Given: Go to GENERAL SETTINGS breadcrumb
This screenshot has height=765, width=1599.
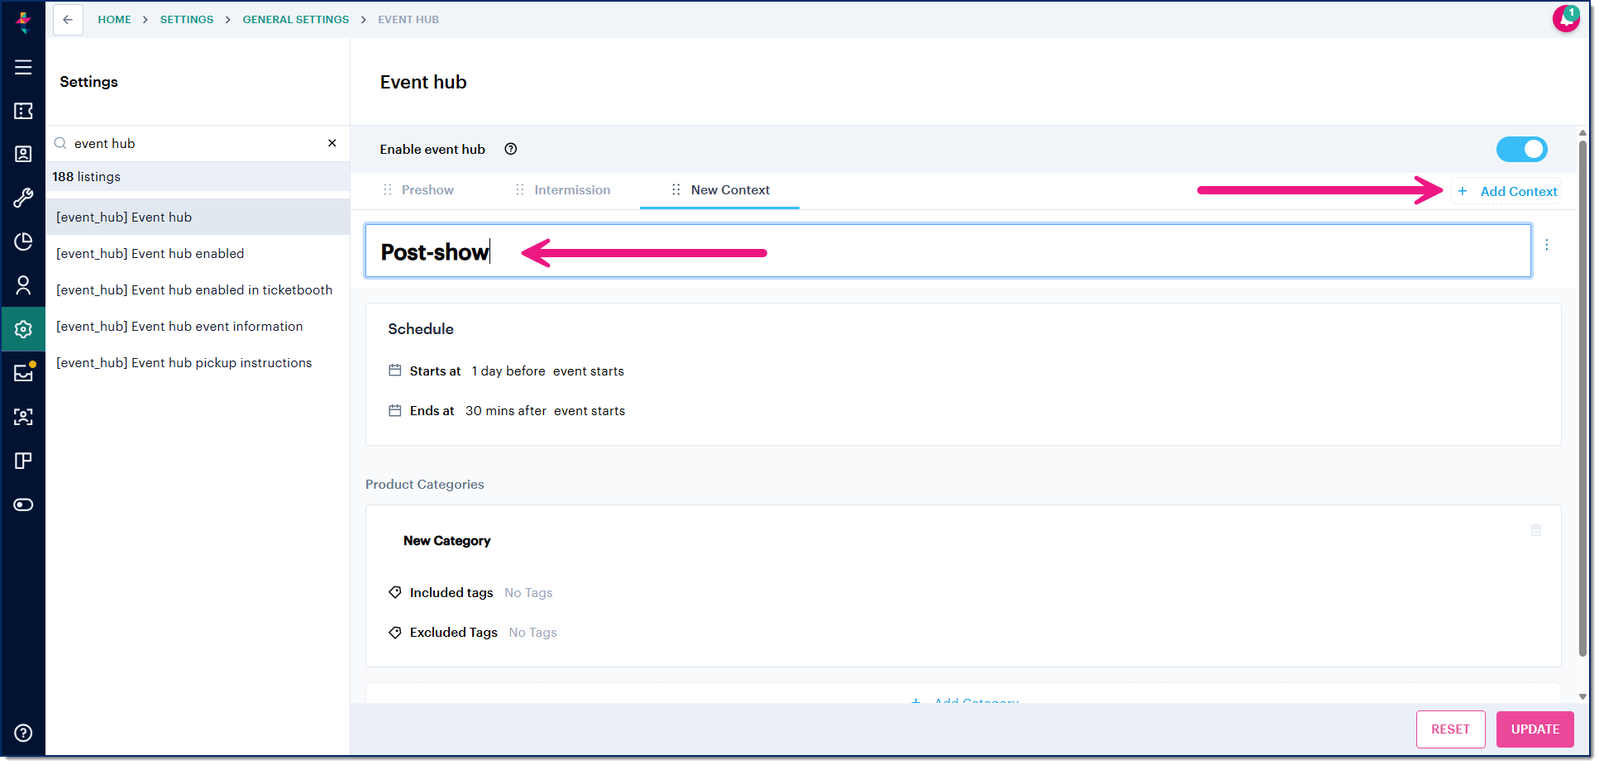Looking at the screenshot, I should 296,19.
